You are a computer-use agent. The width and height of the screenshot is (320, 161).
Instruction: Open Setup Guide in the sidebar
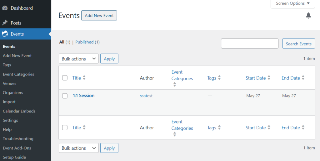pyautogui.click(x=14, y=157)
